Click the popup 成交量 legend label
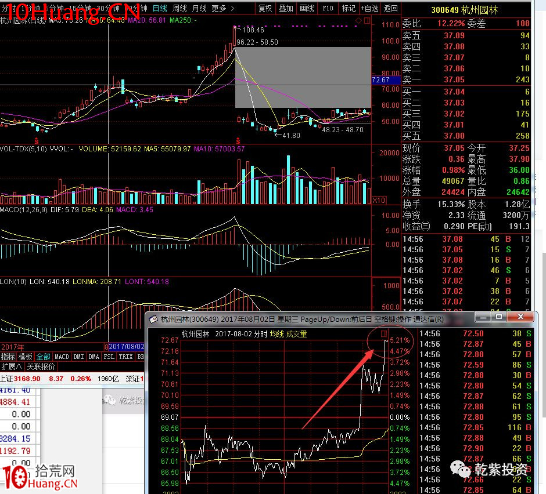Screen dimensions: 546x494 (x=296, y=334)
